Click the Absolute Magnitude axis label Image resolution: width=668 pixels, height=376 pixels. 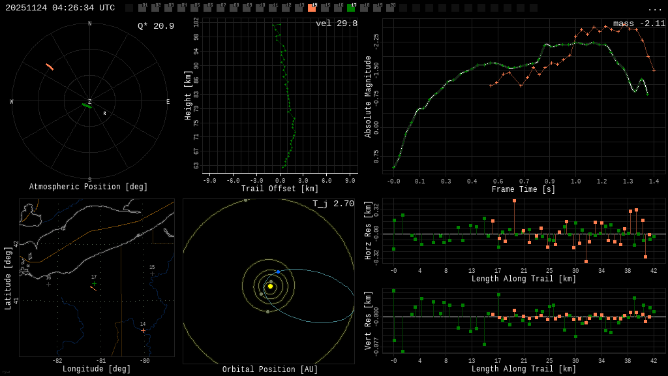pos(368,97)
